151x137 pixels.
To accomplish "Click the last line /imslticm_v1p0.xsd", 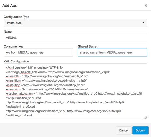I will [19, 115].
